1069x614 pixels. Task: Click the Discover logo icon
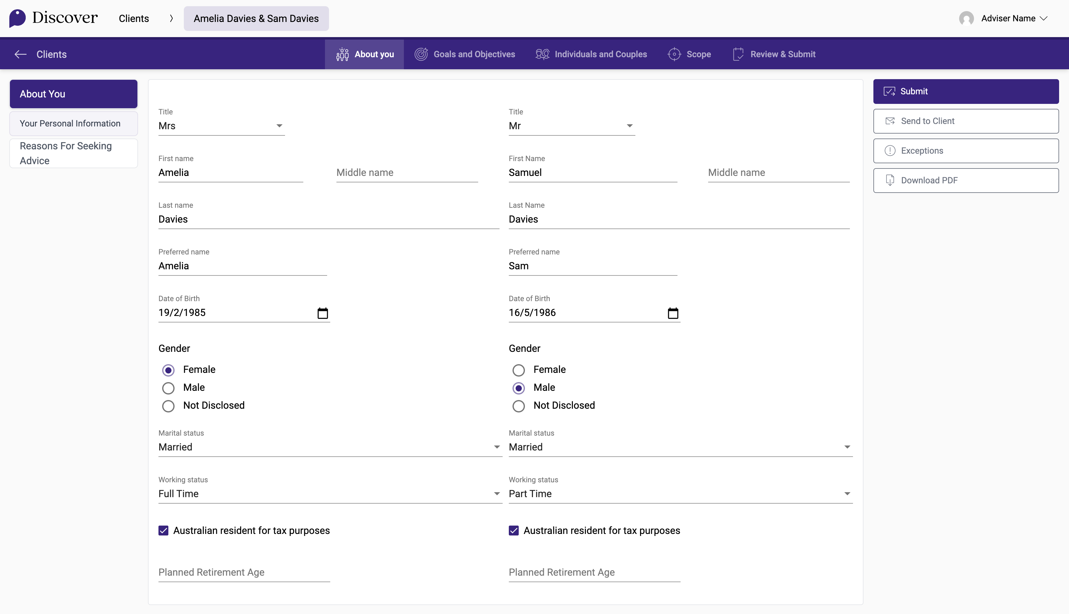(x=17, y=18)
